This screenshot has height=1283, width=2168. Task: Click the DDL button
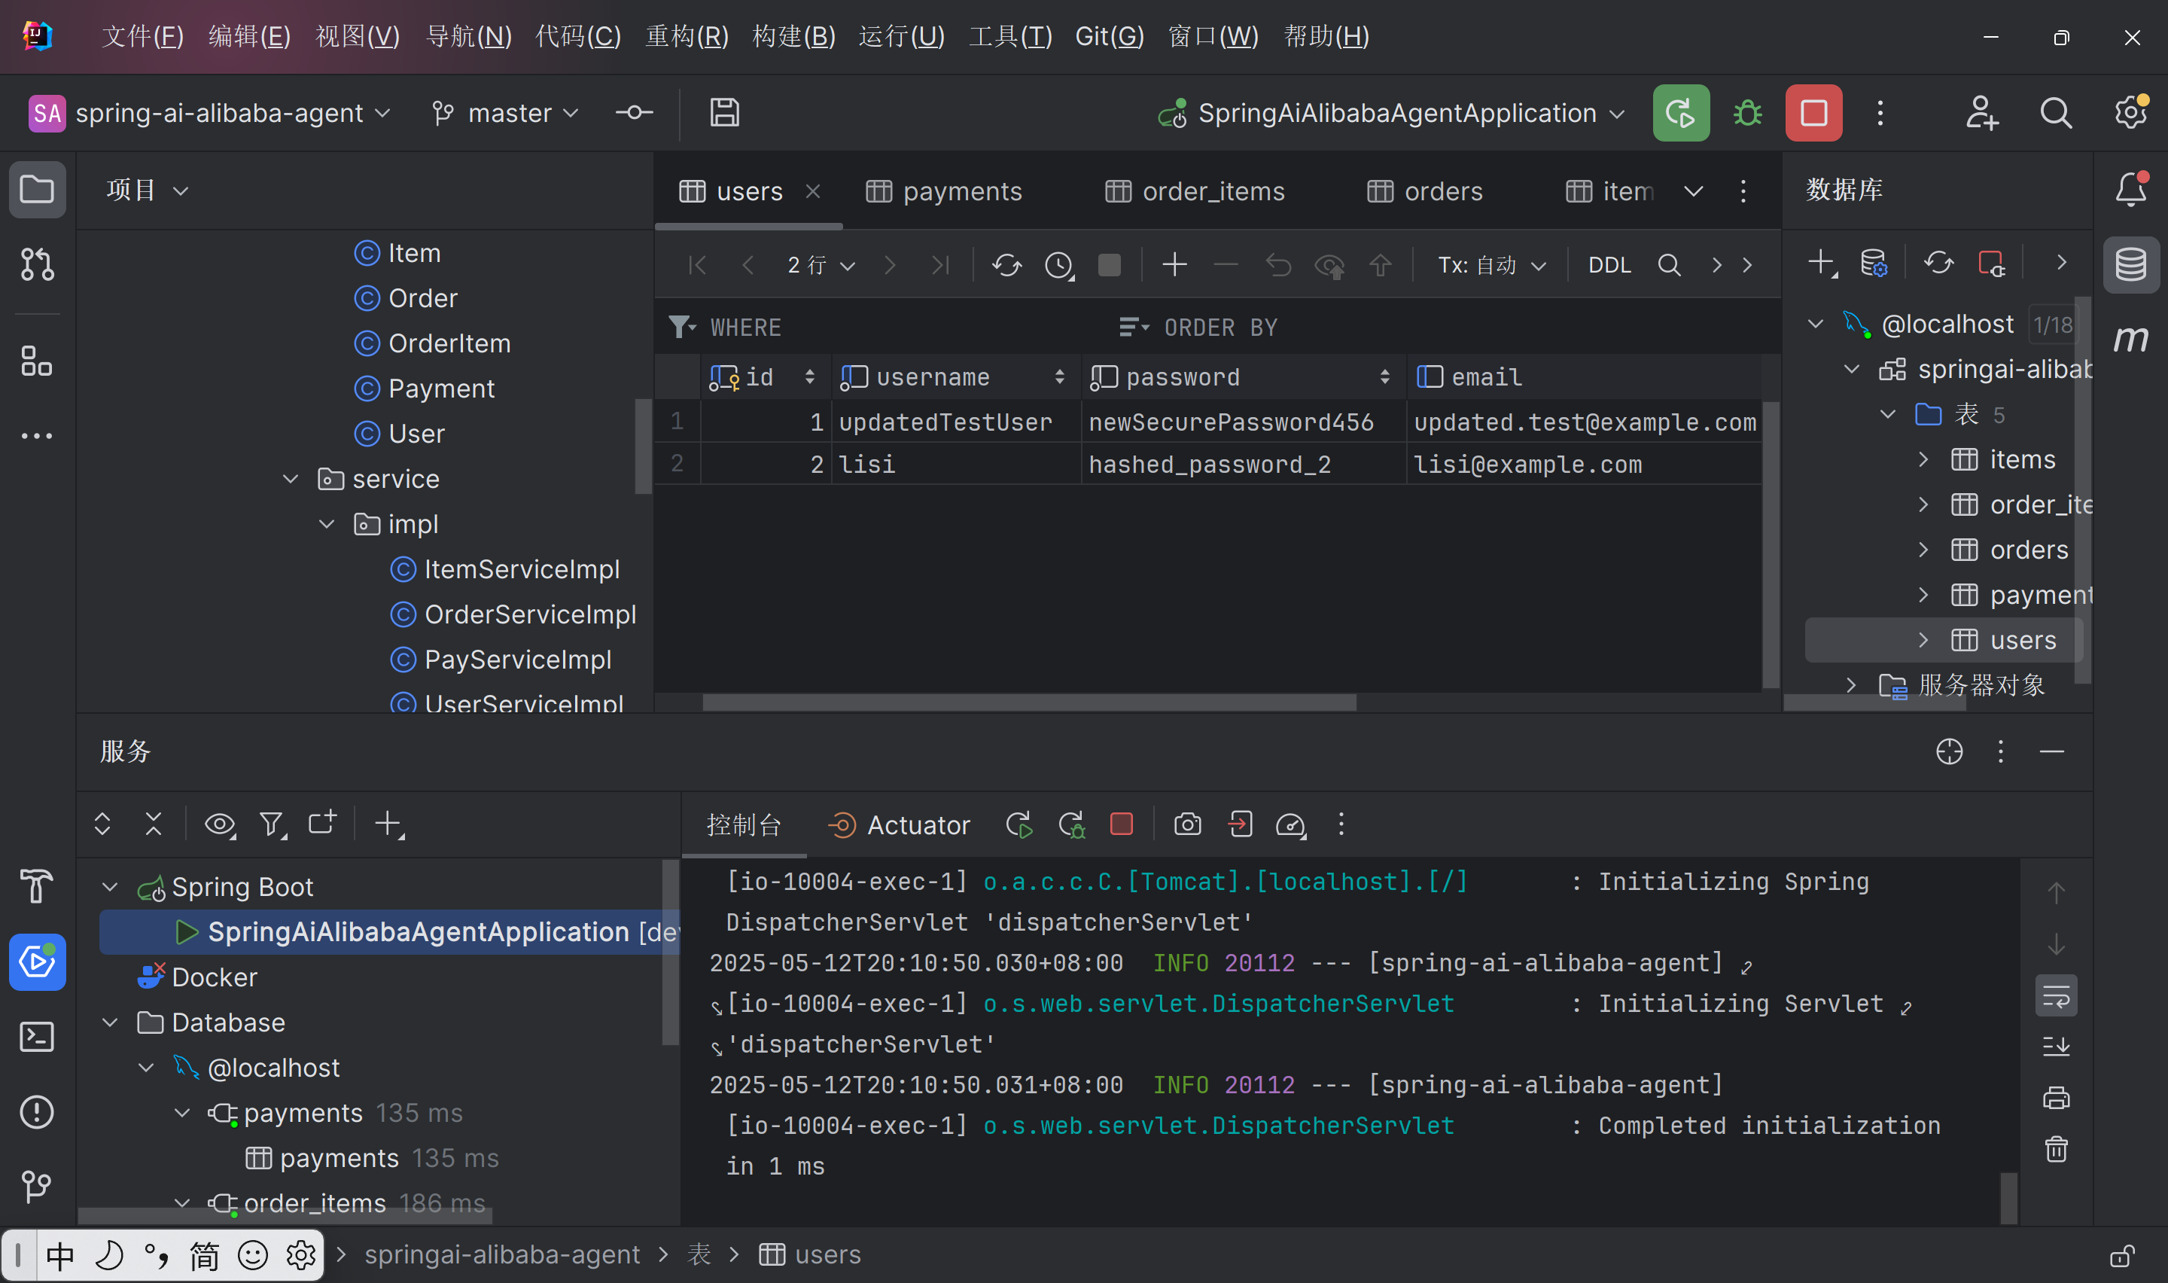(x=1609, y=264)
